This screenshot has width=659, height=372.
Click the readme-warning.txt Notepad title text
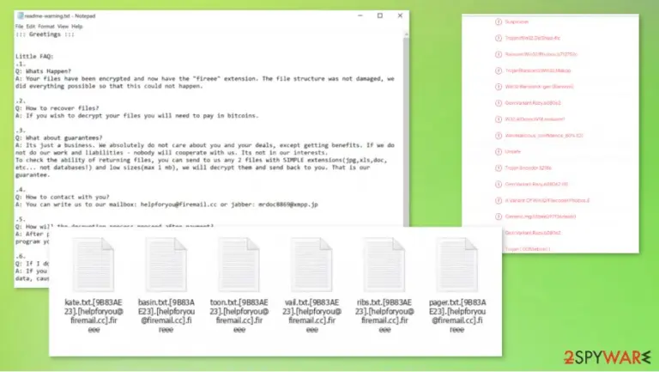tap(60, 16)
